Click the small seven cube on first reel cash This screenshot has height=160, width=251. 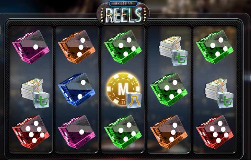tap(41, 100)
